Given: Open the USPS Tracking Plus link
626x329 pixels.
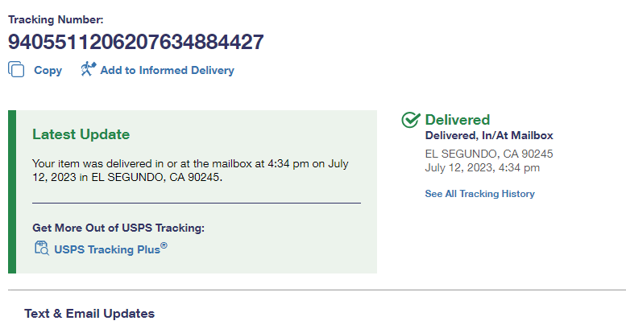Looking at the screenshot, I should tap(107, 249).
